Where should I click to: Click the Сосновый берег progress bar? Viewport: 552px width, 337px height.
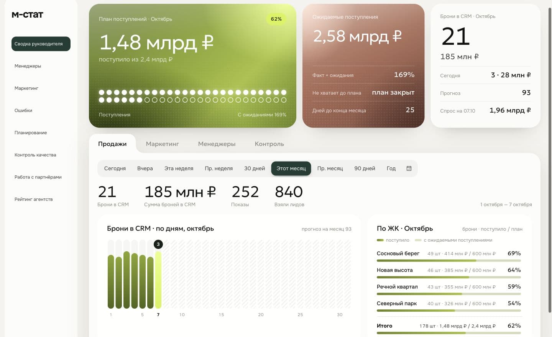(449, 261)
